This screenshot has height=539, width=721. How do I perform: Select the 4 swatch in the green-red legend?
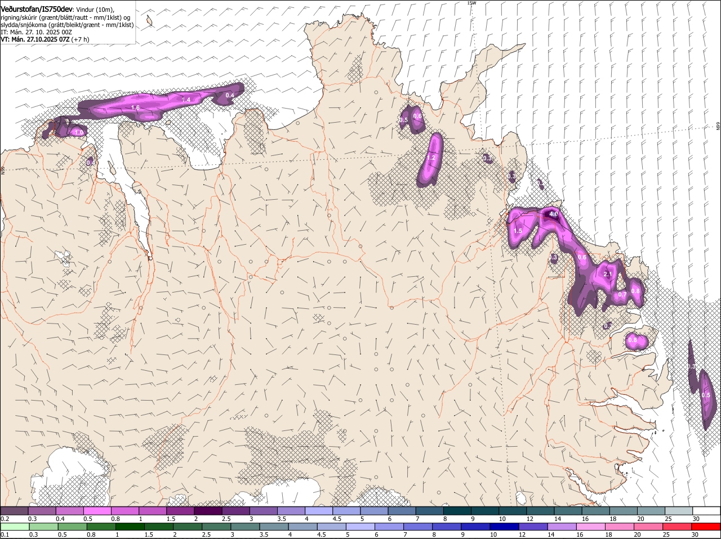302,527
